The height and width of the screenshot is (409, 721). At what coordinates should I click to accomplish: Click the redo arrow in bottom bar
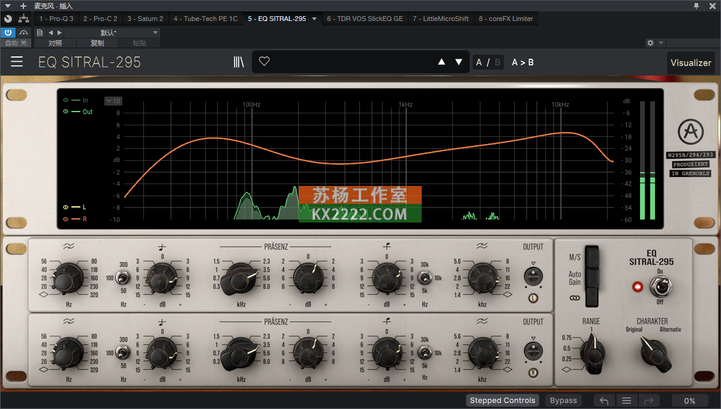[648, 401]
